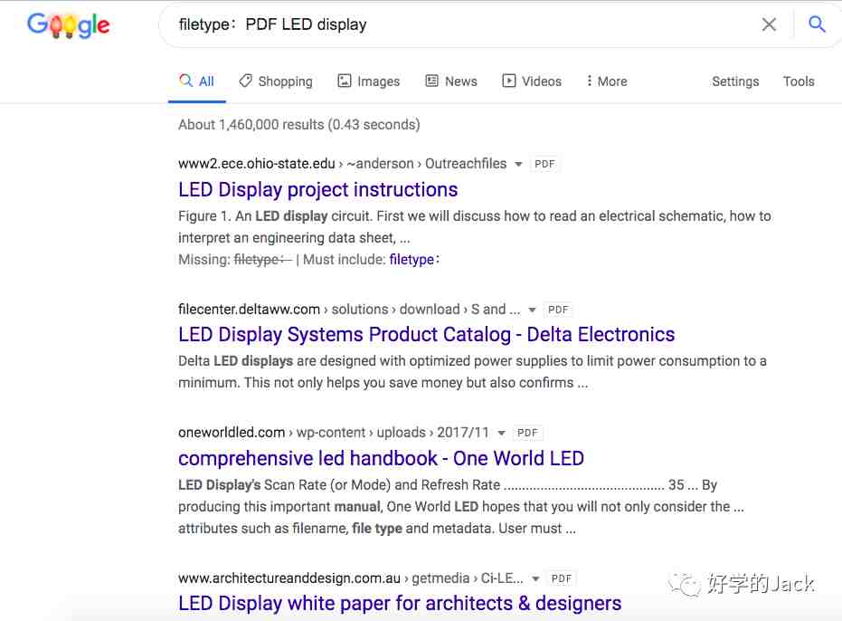Open search Tools options

(x=798, y=81)
